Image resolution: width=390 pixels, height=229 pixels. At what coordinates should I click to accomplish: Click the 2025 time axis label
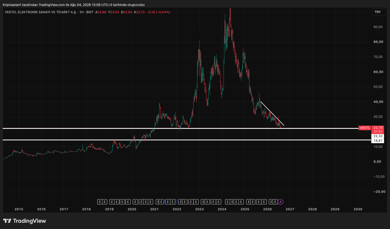pos(245,210)
